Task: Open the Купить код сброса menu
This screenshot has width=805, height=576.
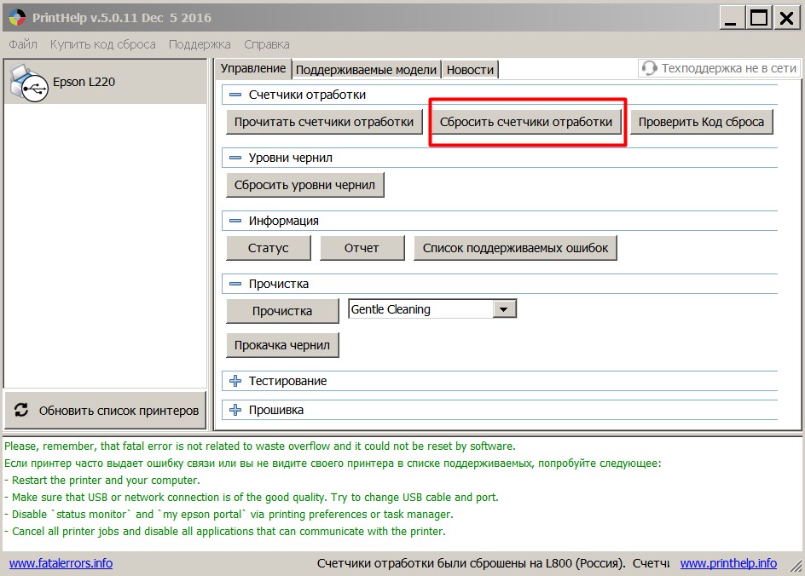Action: [x=102, y=44]
